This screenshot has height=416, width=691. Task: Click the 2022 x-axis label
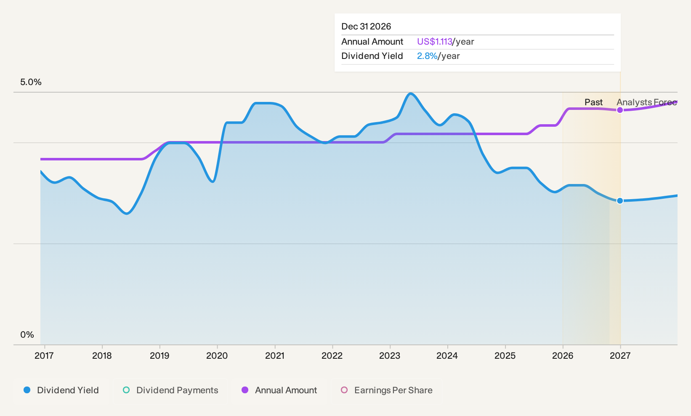click(x=332, y=356)
